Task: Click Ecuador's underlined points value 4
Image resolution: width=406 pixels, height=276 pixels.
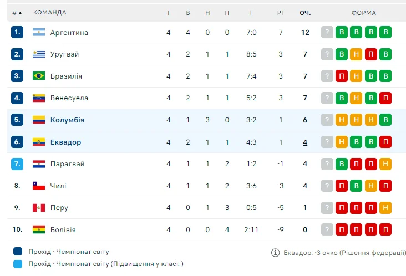Action: (305, 142)
